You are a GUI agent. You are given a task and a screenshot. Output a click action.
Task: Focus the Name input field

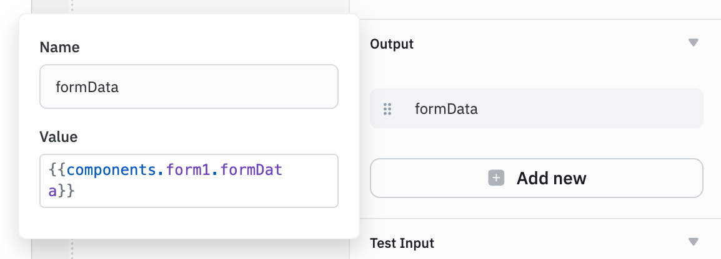click(x=189, y=87)
